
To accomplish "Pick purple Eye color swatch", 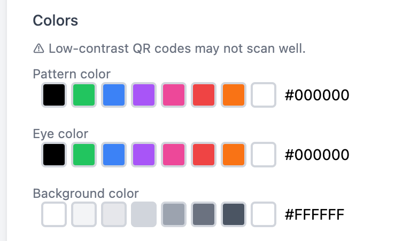I will pyautogui.click(x=144, y=155).
